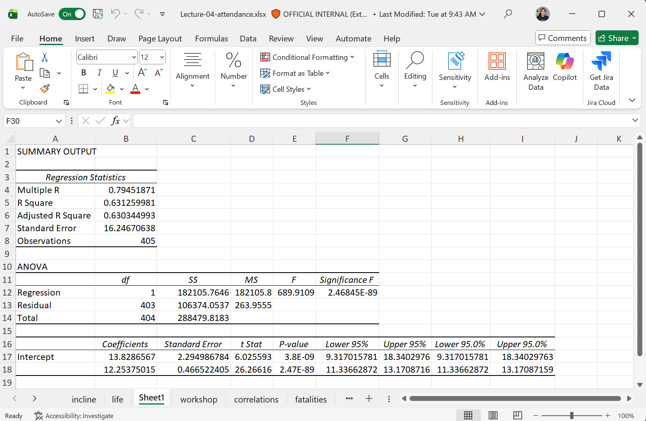The width and height of the screenshot is (646, 421).
Task: Click the Name Box showing F30
Action: click(29, 121)
